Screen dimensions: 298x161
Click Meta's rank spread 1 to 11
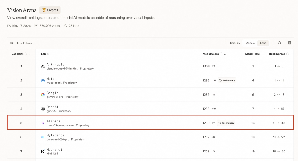(x=279, y=81)
